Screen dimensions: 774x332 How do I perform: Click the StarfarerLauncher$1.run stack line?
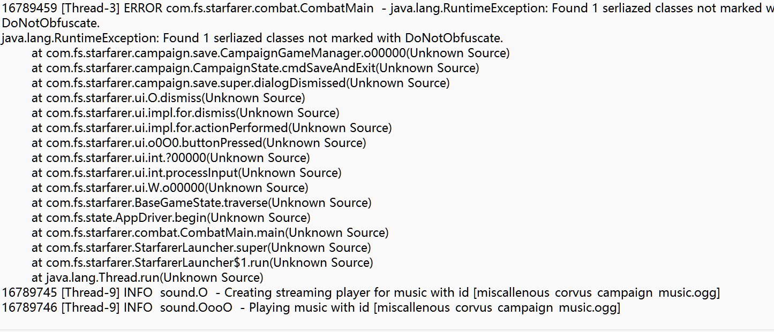coord(202,263)
